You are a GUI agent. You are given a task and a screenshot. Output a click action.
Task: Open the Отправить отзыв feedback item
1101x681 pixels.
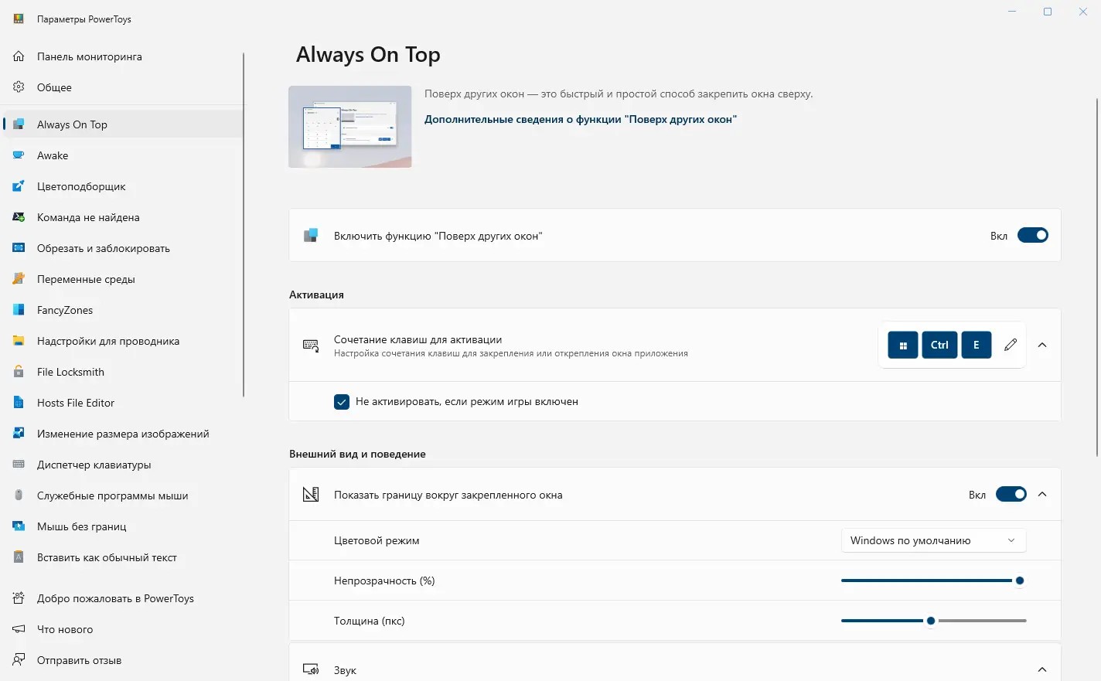(79, 660)
